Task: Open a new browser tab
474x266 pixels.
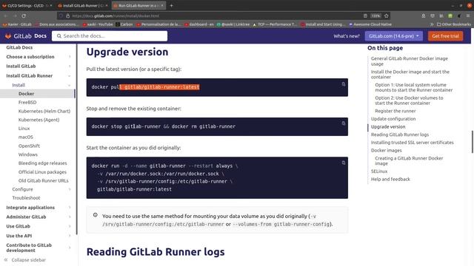Action: click(171, 5)
